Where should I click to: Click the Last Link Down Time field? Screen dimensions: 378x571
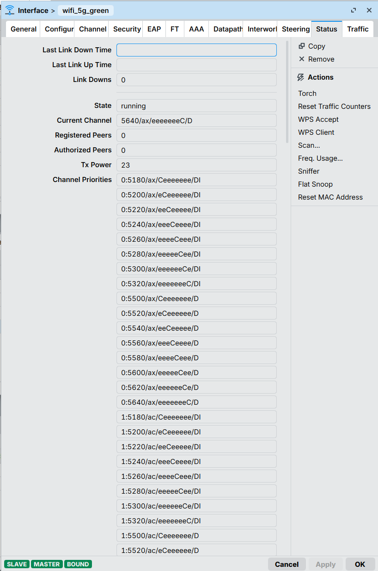tap(196, 50)
